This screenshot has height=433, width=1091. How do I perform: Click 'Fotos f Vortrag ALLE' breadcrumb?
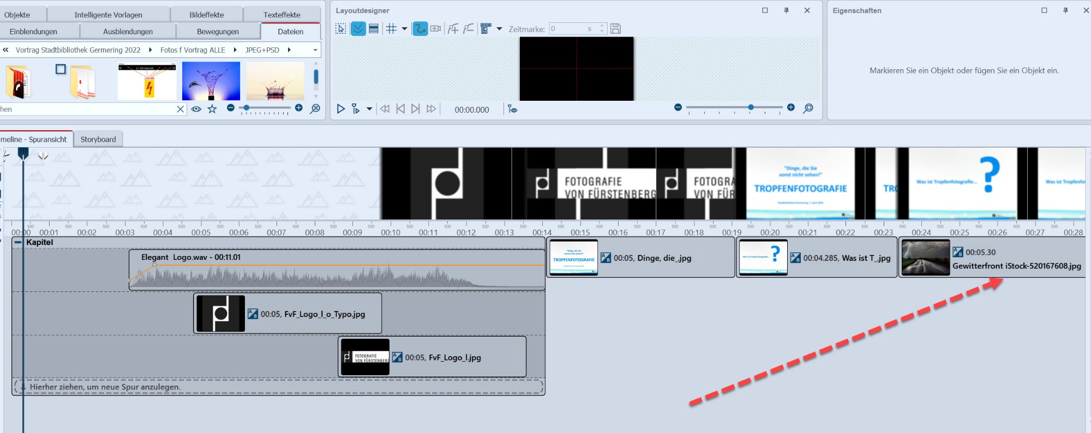[x=193, y=50]
